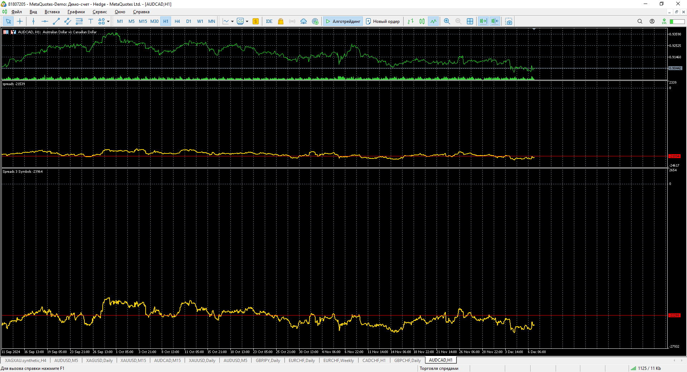Draw a vertical line on chart
687x372 pixels.
click(33, 21)
